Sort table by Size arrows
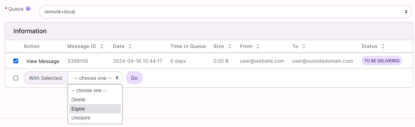415x127 pixels. click(230, 46)
